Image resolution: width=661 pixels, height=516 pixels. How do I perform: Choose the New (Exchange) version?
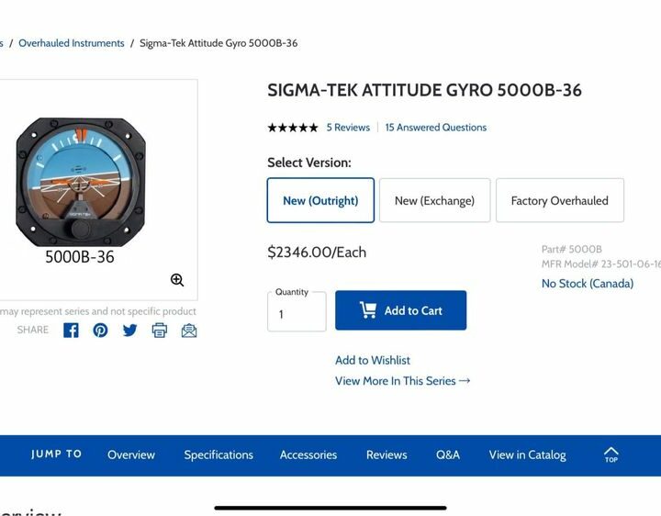[x=434, y=200]
